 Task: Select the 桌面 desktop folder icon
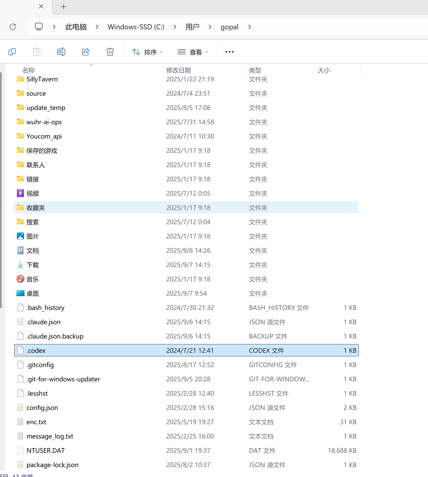click(x=20, y=293)
